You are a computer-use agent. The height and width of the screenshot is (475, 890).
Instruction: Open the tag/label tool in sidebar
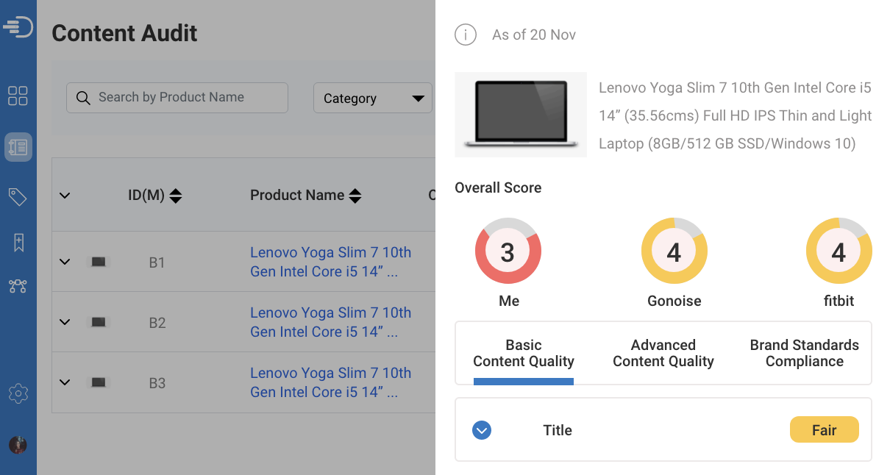point(18,196)
